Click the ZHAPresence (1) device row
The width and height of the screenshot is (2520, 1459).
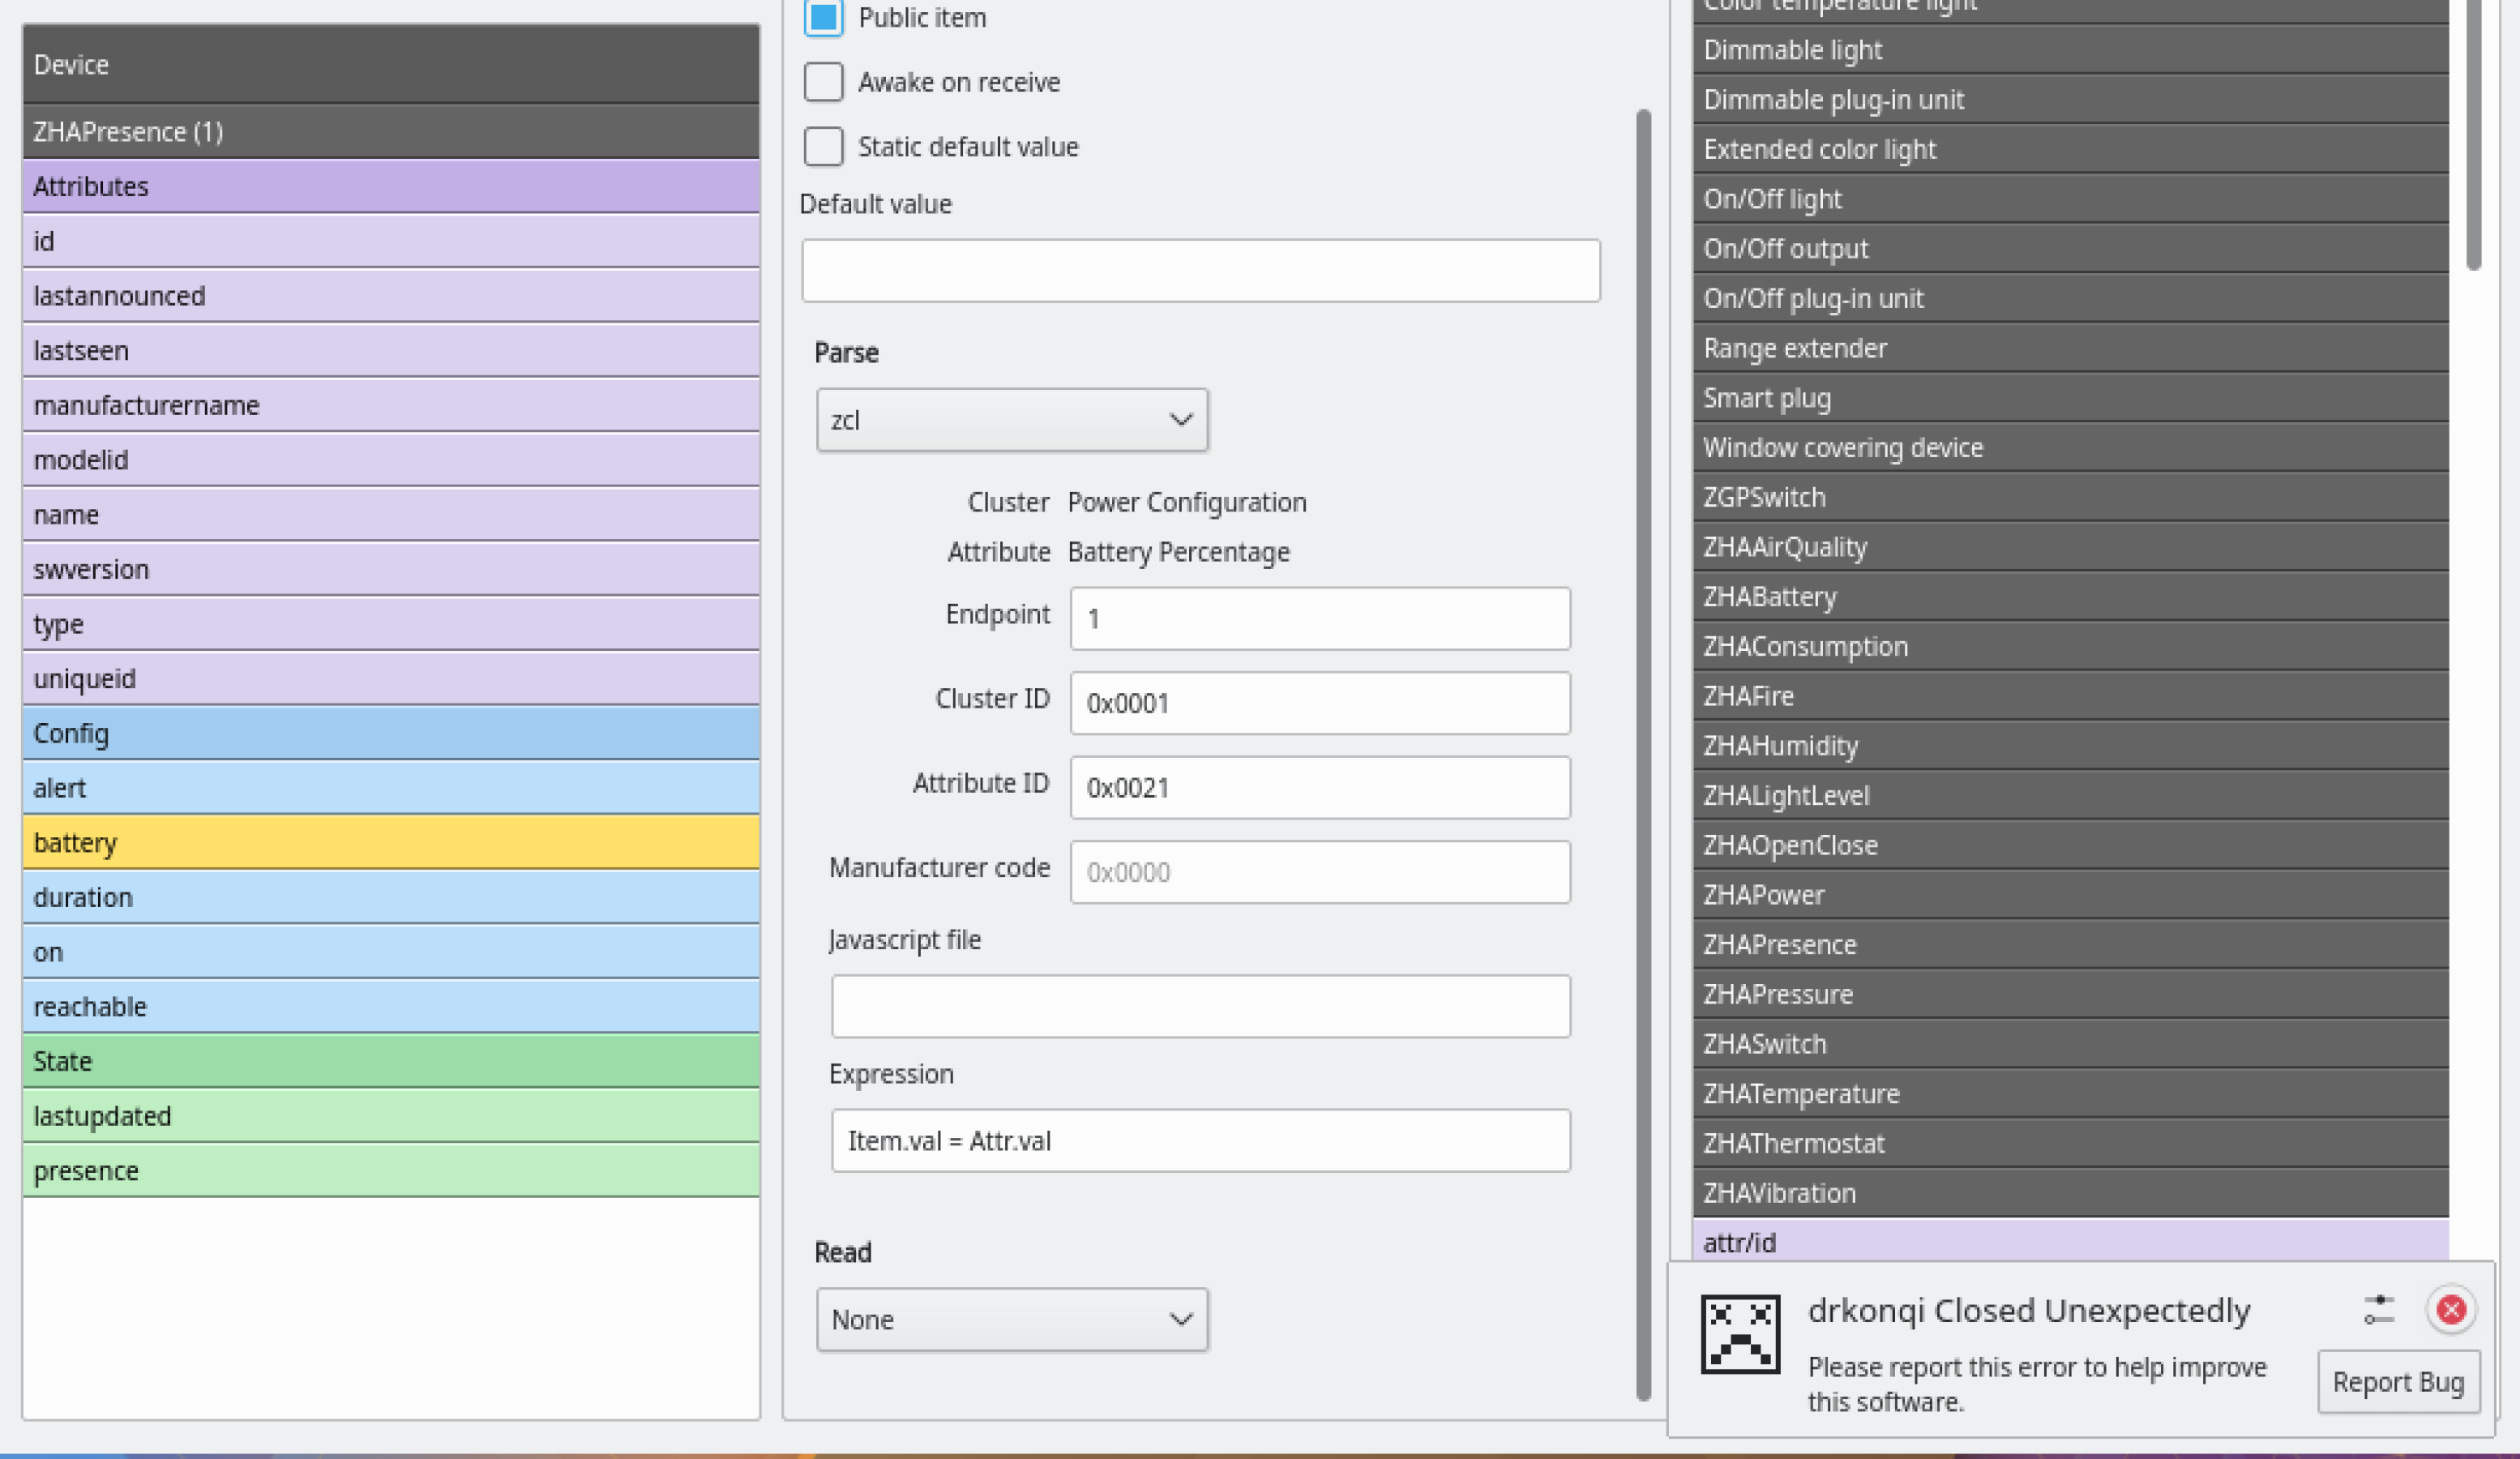(x=390, y=132)
